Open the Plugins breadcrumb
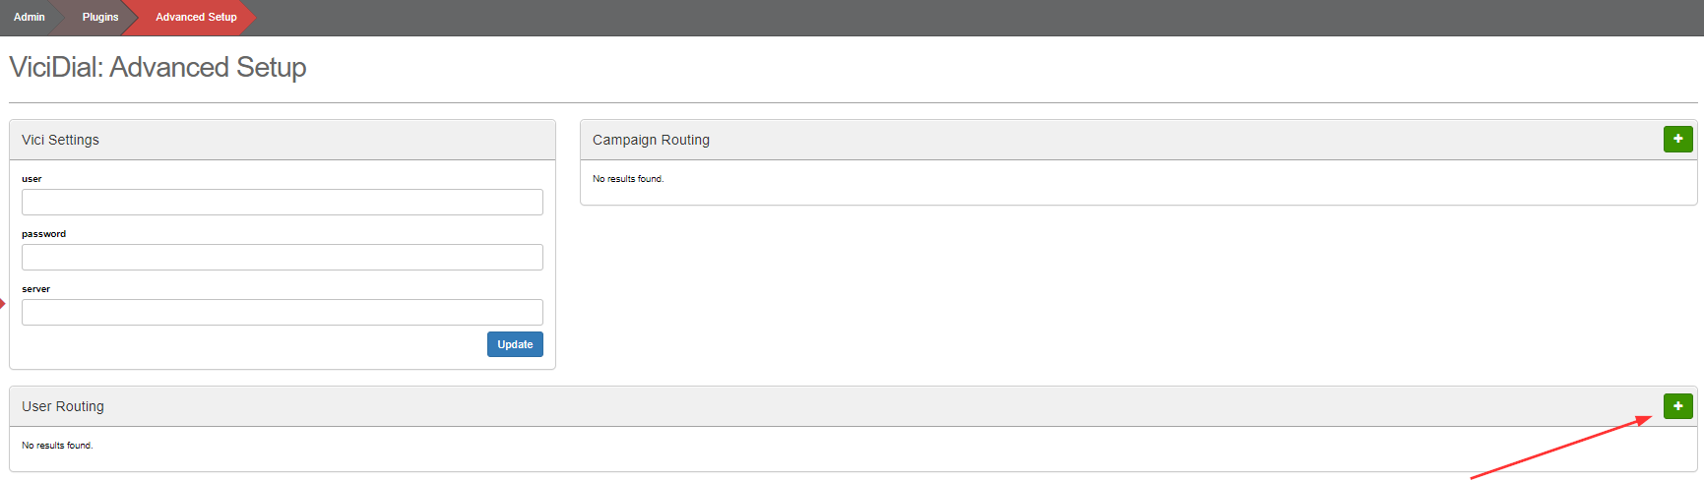This screenshot has height=481, width=1704. tap(100, 17)
